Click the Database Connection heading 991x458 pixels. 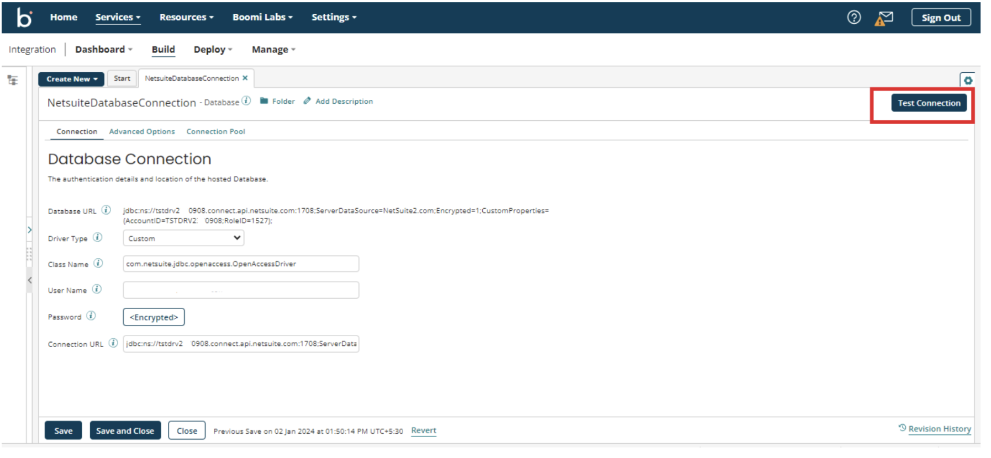tap(130, 159)
